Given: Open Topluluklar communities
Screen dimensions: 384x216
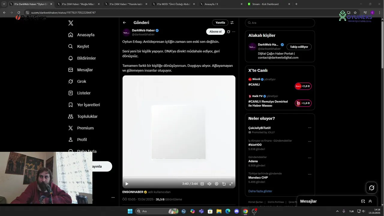Looking at the screenshot, I should (x=83, y=116).
